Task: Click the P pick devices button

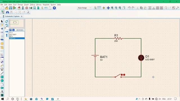Action: tap(11, 30)
